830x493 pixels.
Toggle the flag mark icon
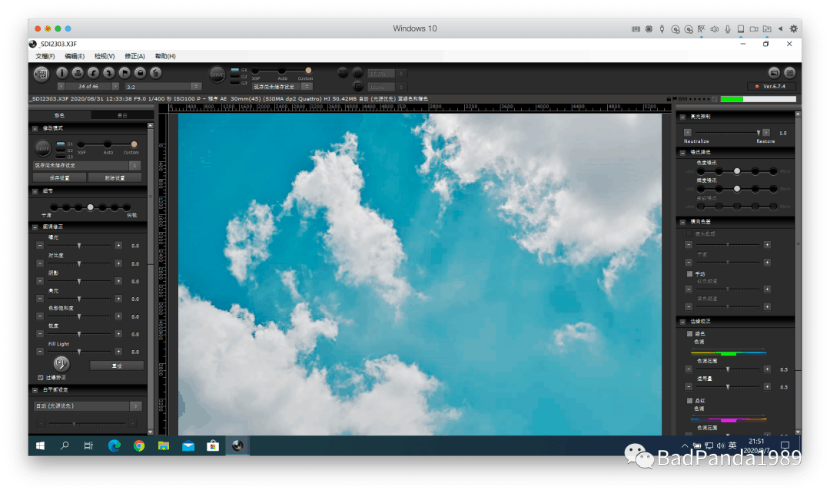[124, 73]
